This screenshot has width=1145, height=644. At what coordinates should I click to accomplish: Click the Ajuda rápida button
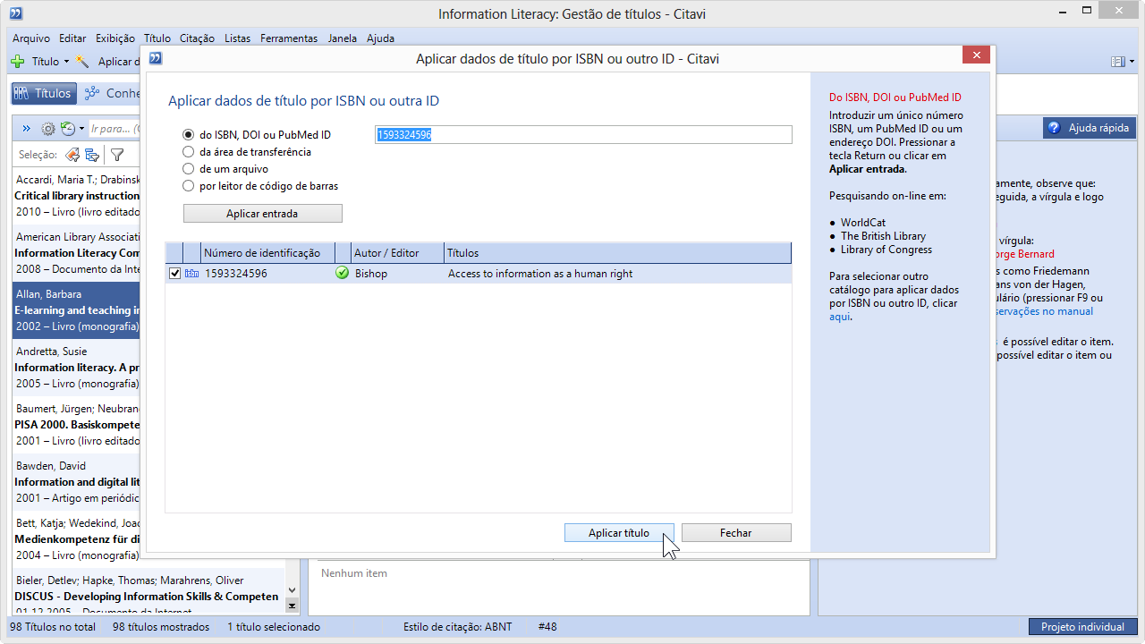coord(1089,128)
